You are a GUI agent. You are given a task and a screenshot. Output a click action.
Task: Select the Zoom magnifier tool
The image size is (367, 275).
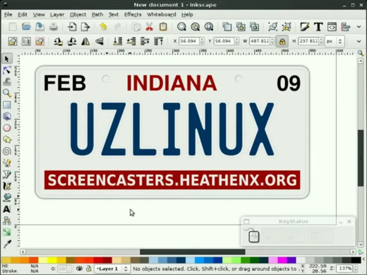point(7,93)
